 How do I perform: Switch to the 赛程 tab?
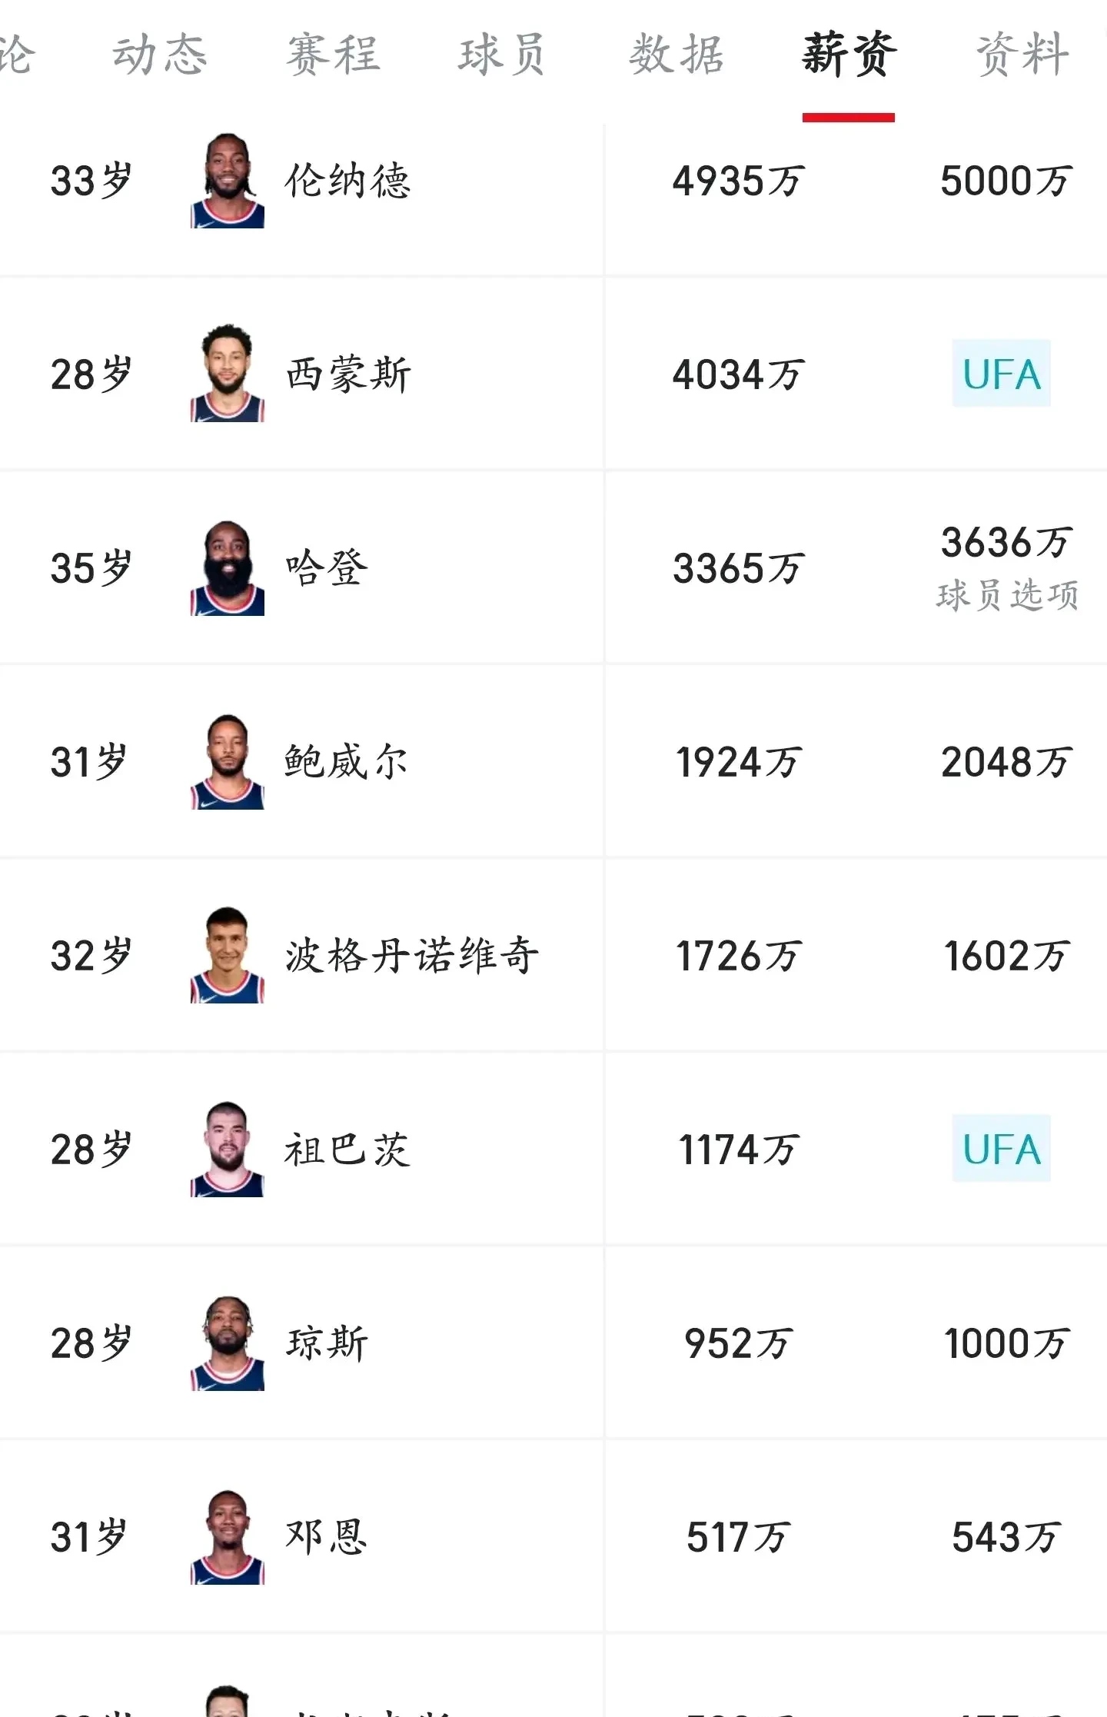[x=334, y=55]
